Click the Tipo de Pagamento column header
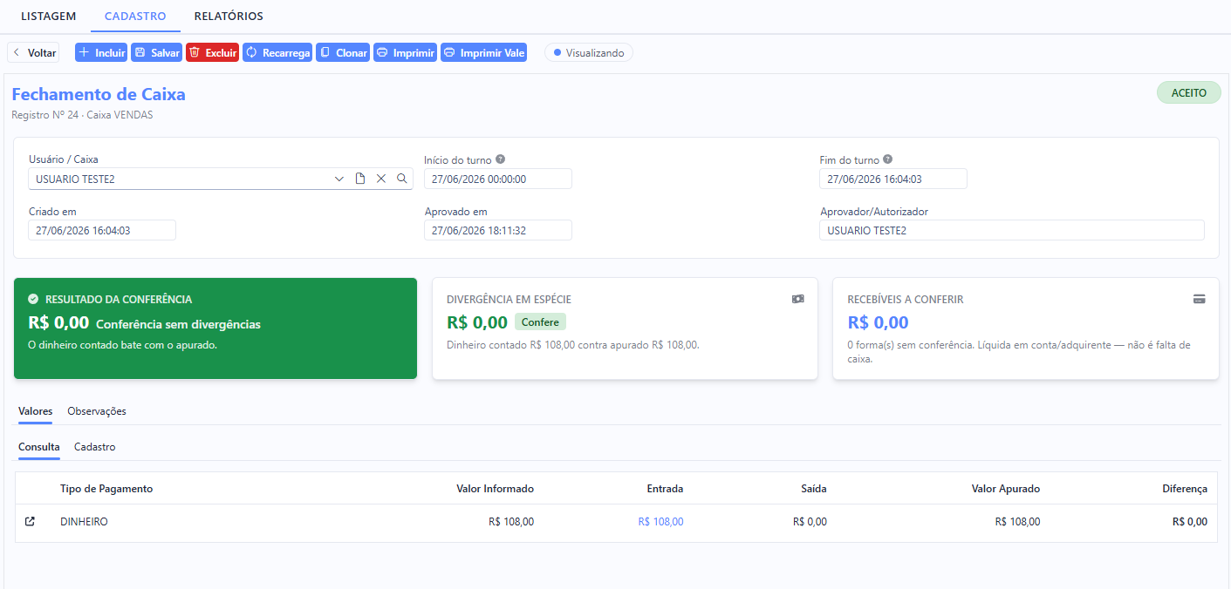This screenshot has width=1231, height=589. coord(106,489)
